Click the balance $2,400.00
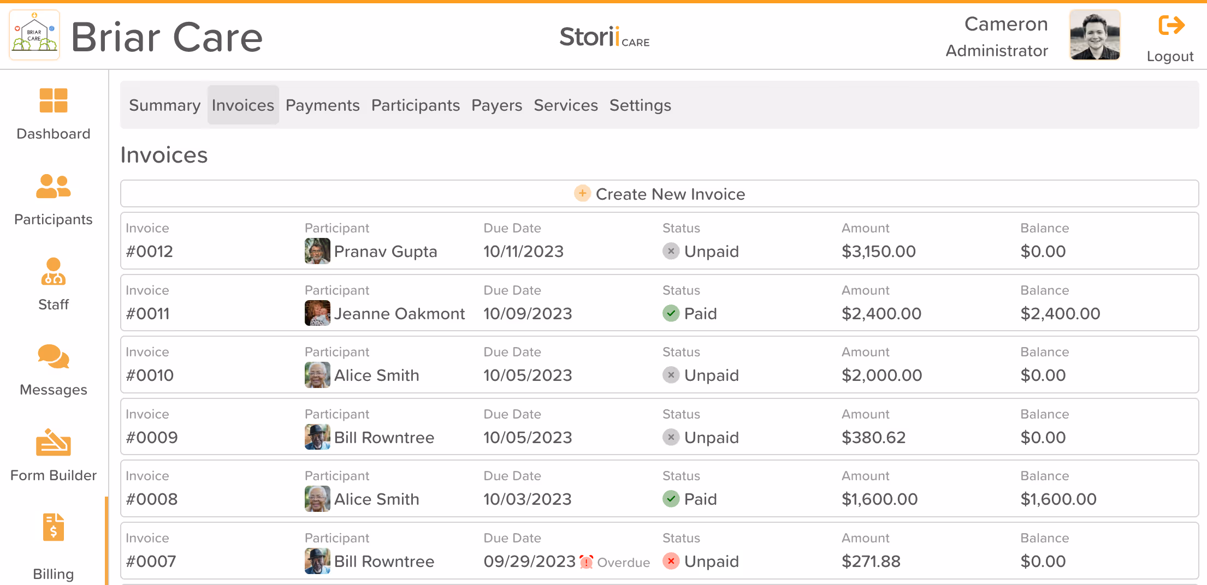 coord(1061,313)
